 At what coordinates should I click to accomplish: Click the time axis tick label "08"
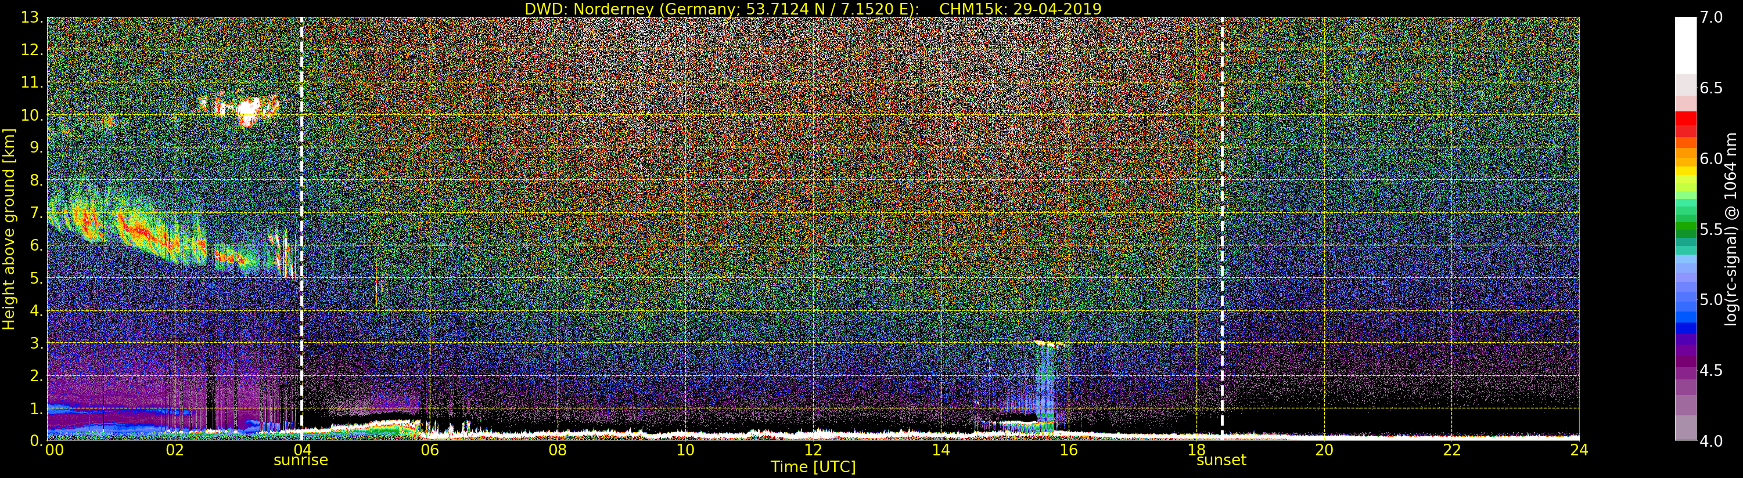[x=558, y=450]
